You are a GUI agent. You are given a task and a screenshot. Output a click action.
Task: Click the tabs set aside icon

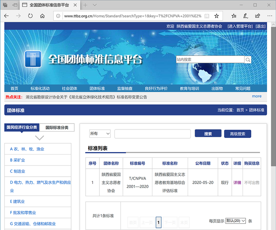pos(5,5)
